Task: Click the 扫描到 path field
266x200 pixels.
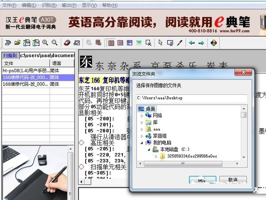Action: tap(47, 55)
